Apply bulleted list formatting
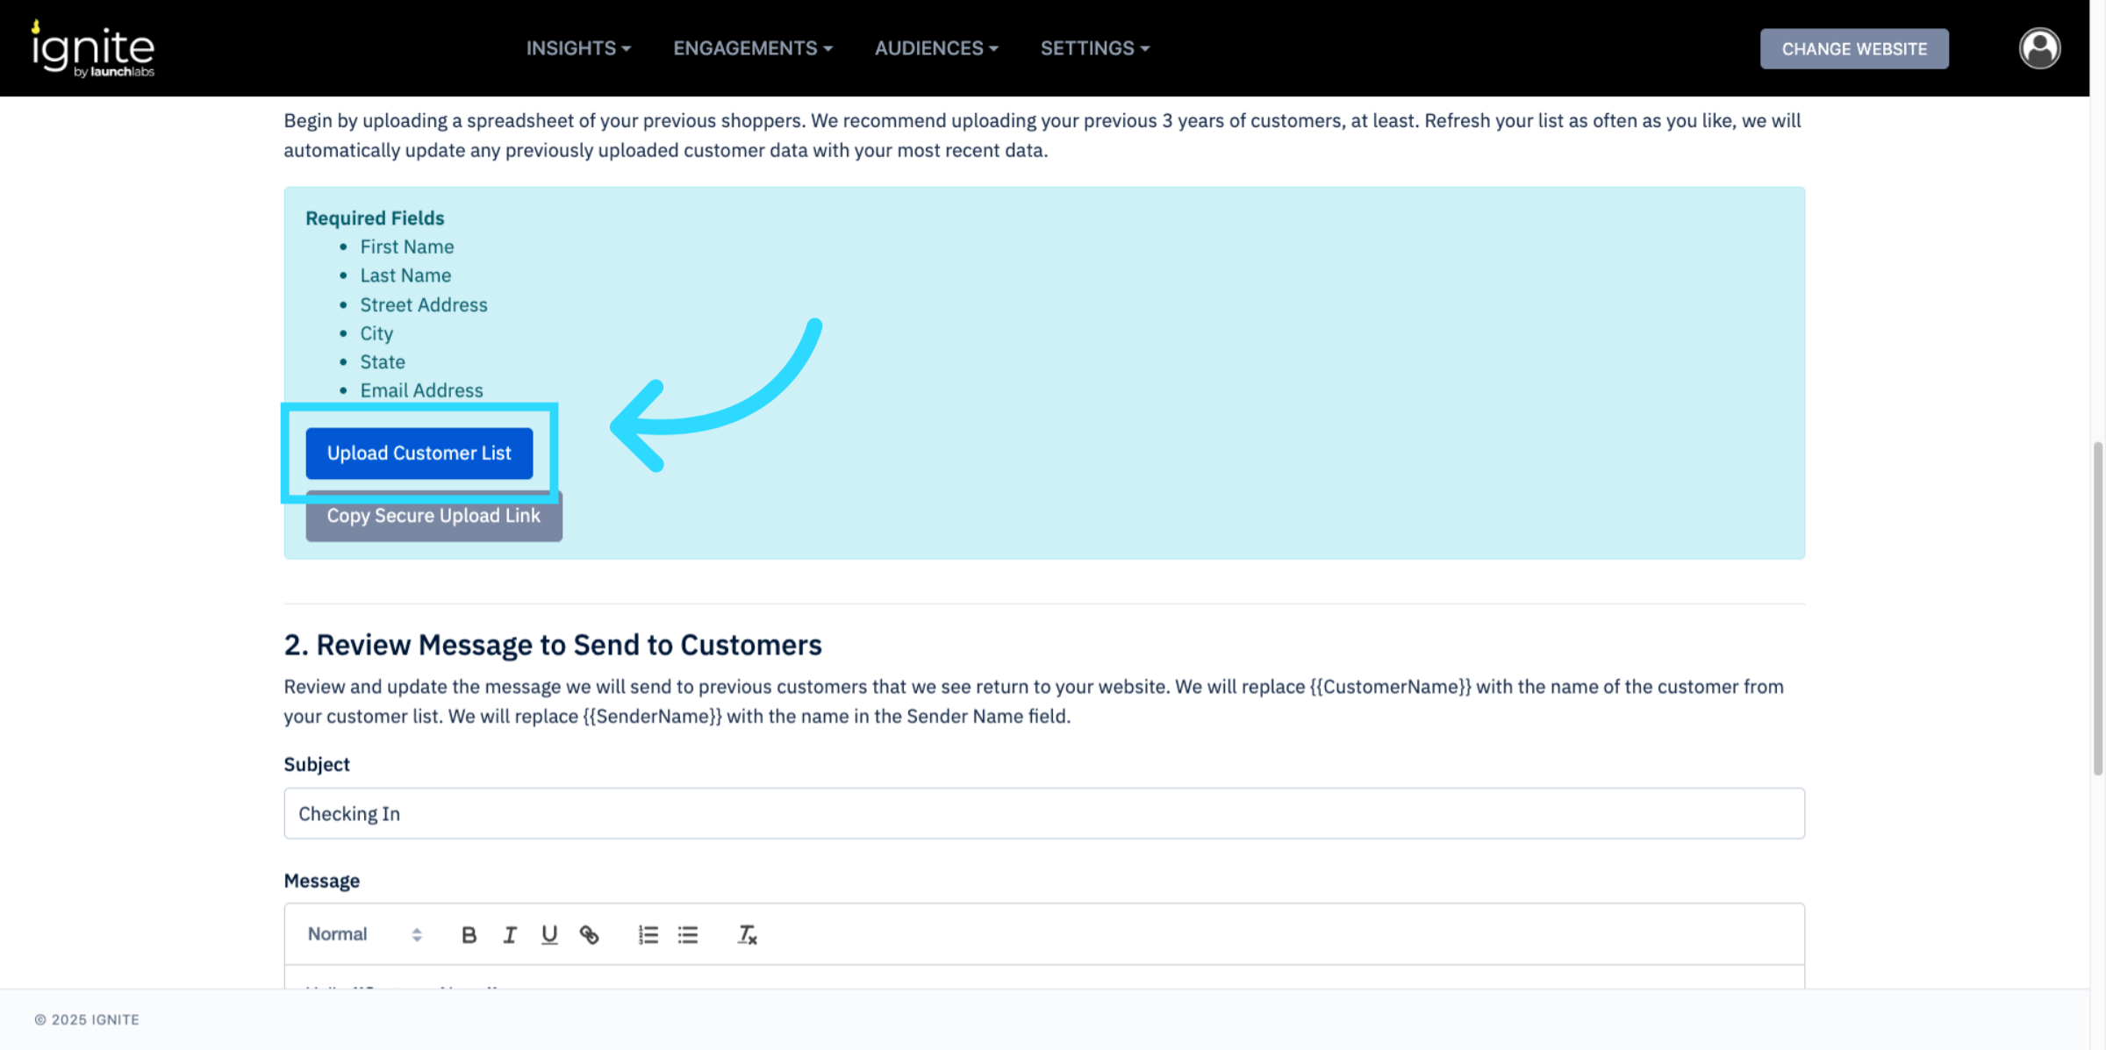Image resolution: width=2106 pixels, height=1050 pixels. 688,934
